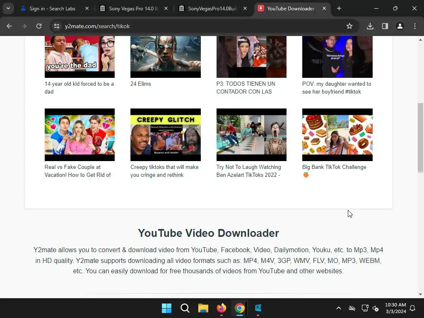Open the tab search dropdown arrow

pyautogui.click(x=8, y=8)
